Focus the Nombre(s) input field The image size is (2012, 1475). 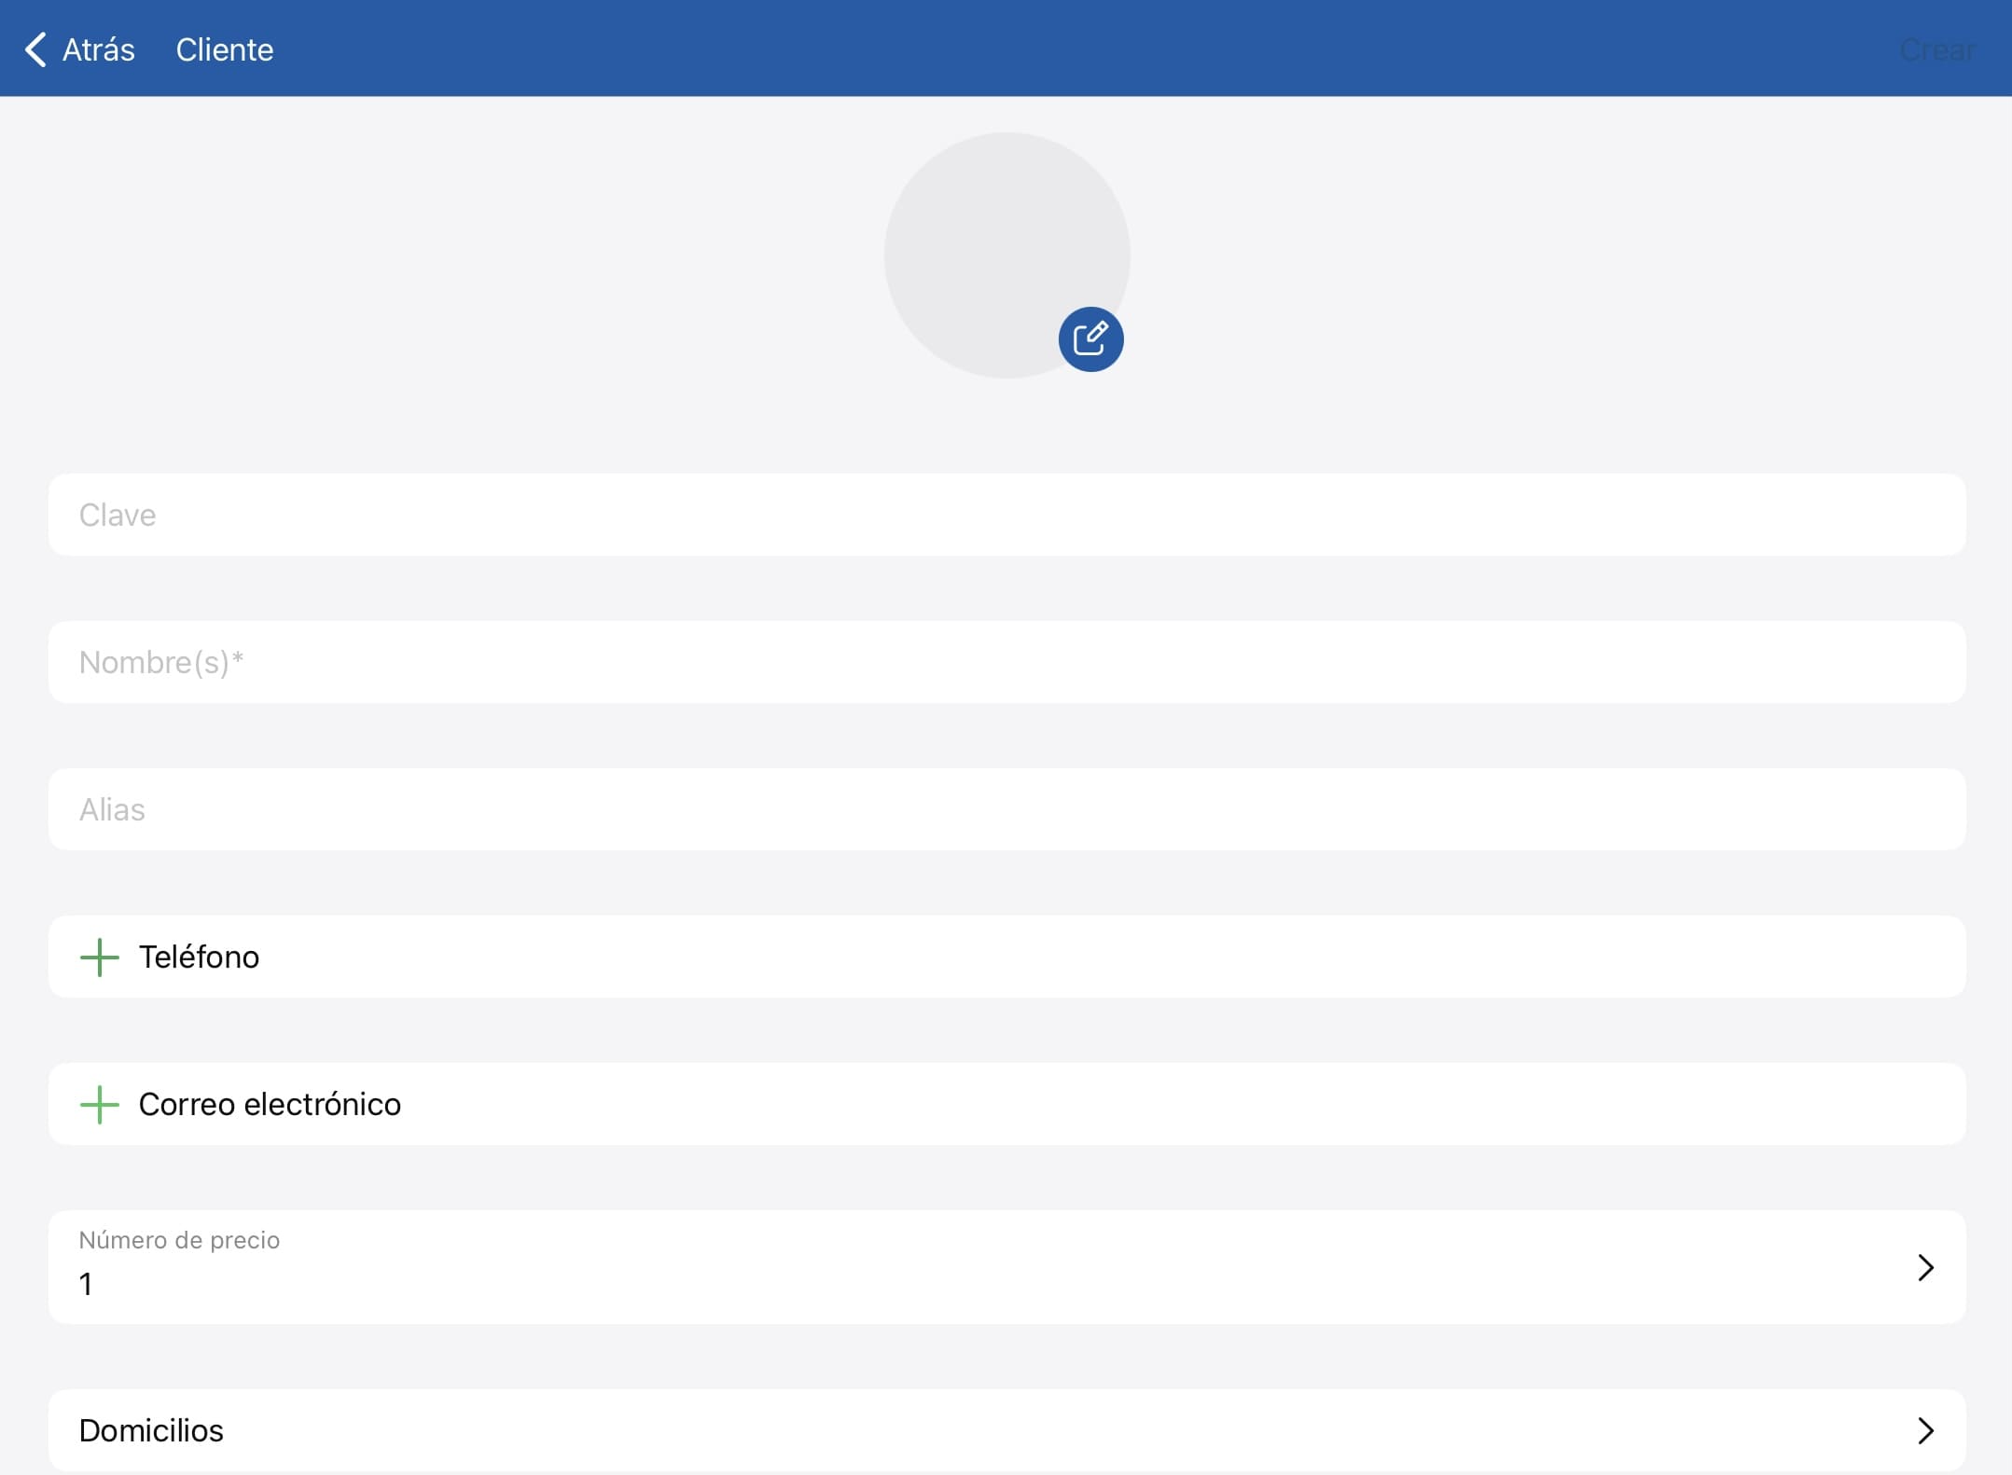[x=1006, y=662]
